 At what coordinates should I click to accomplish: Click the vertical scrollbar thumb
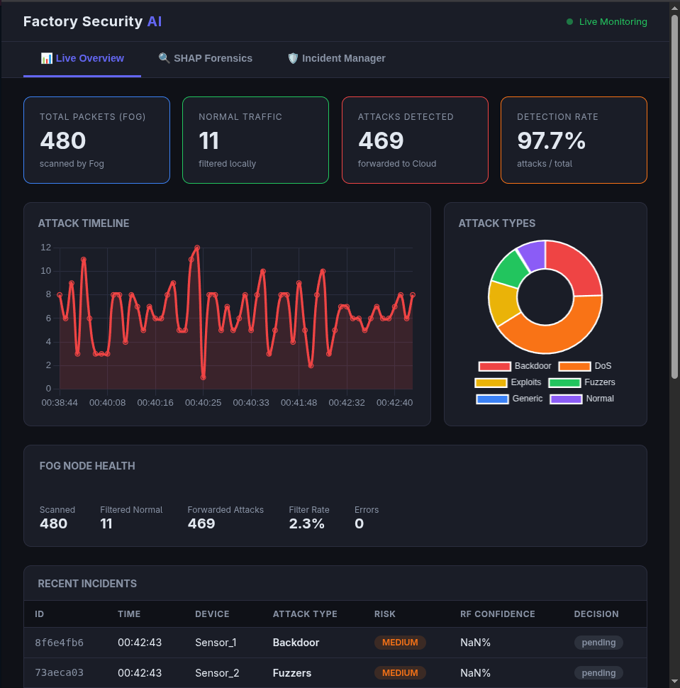pos(675,196)
